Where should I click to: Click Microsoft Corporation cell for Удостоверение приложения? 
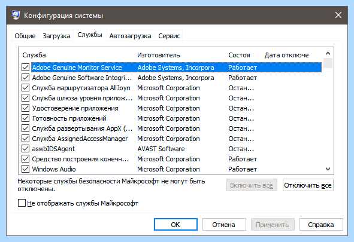pos(168,108)
